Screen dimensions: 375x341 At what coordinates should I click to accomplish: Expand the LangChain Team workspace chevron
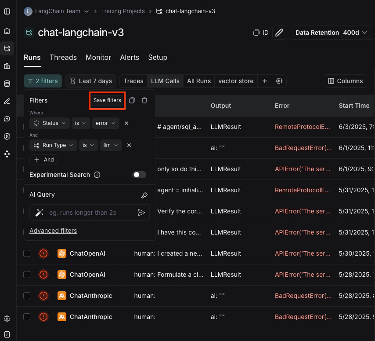(87, 11)
